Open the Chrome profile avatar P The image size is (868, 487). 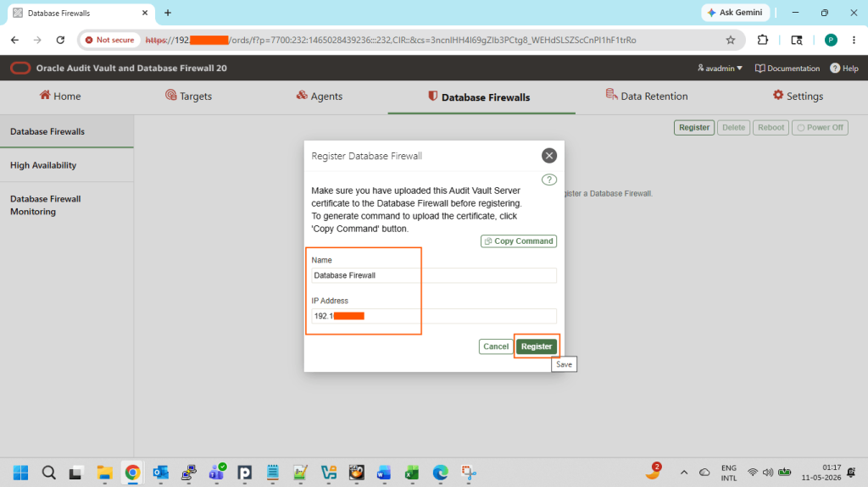831,40
